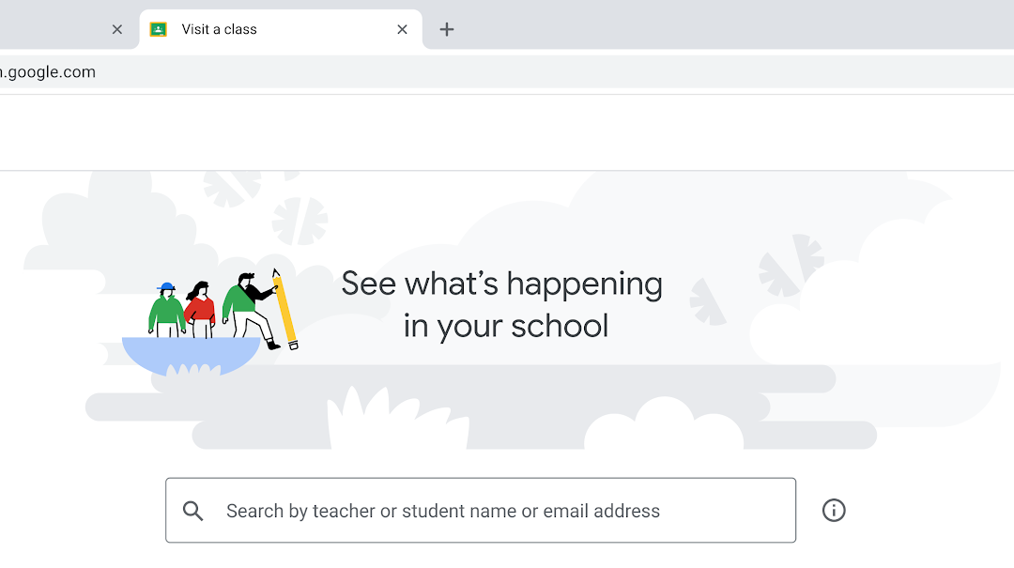Click the teacher or student search field
1014x568 pixels.
[x=481, y=511]
